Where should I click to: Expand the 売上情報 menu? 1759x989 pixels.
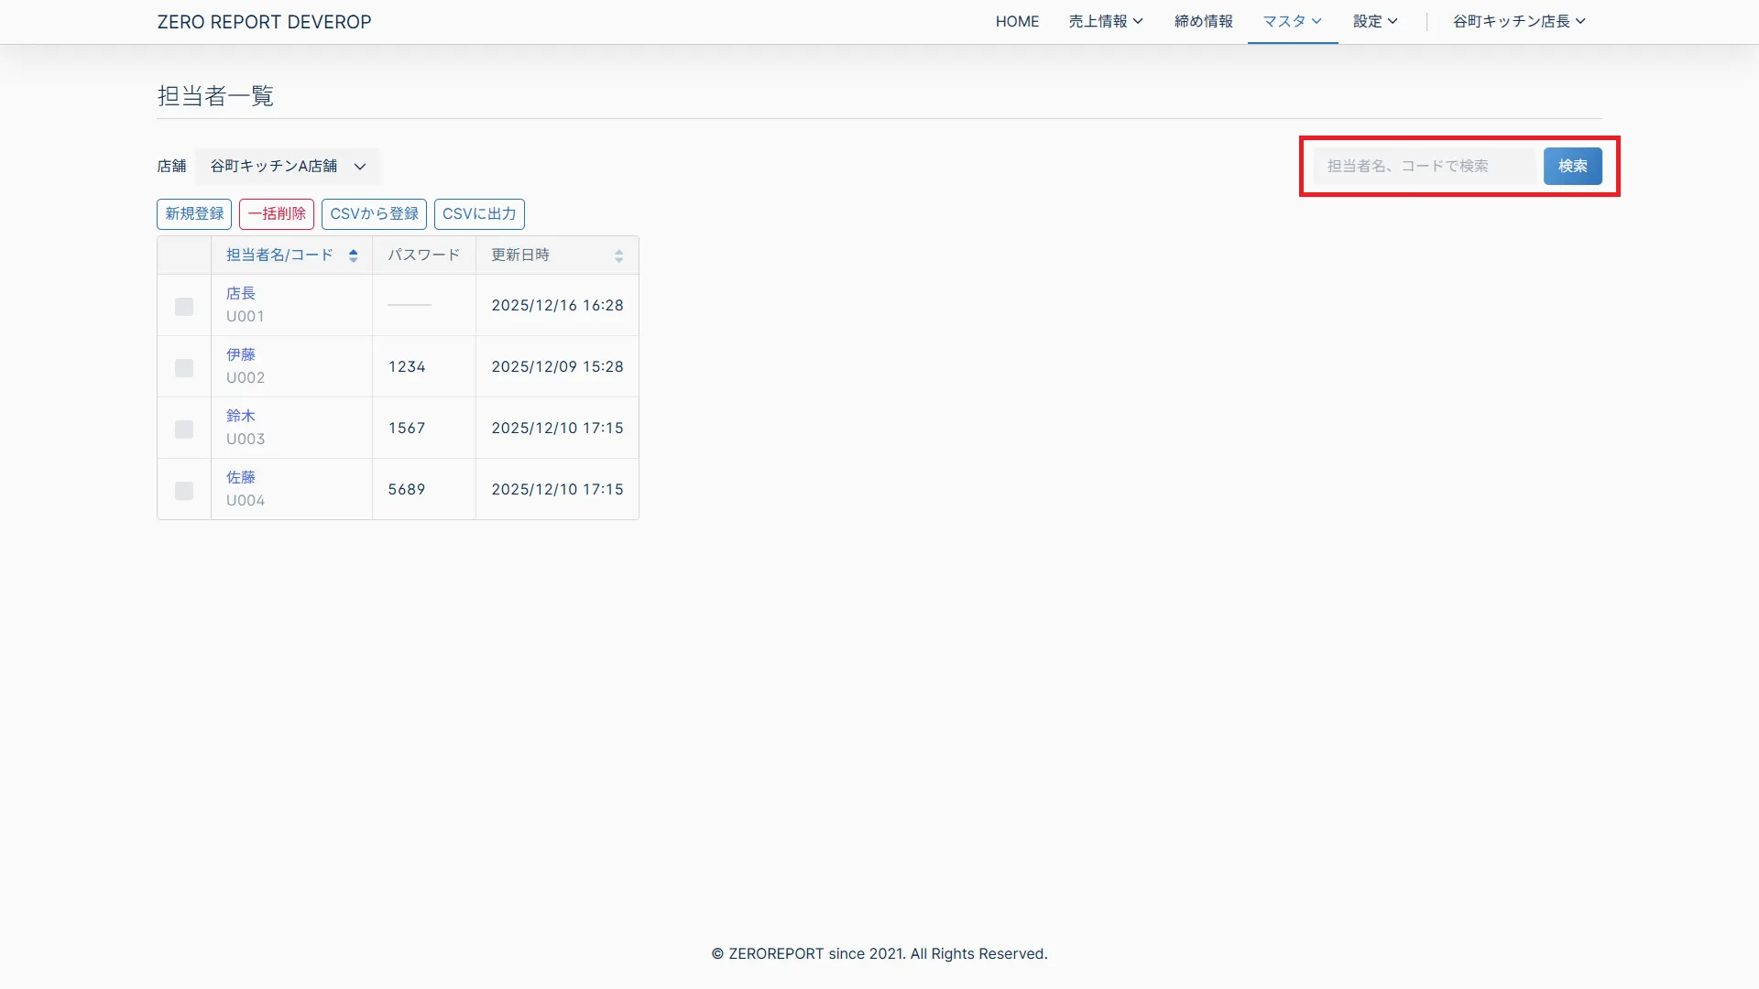point(1105,21)
